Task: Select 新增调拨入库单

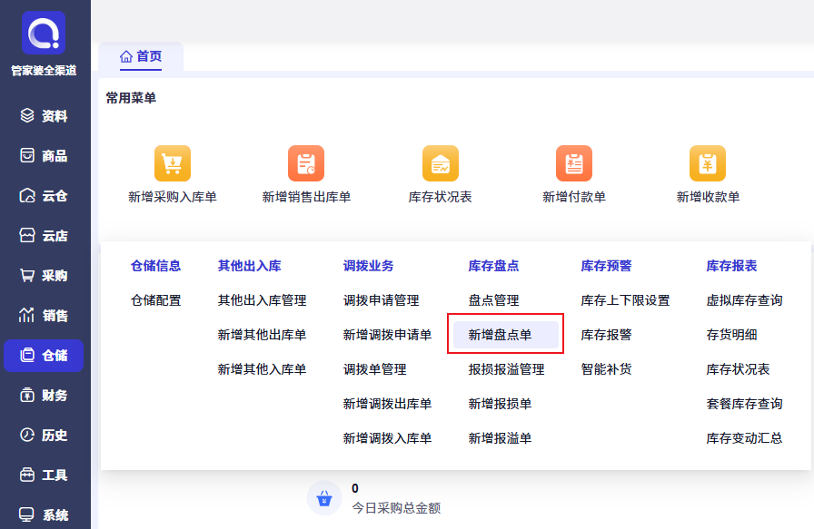Action: 387,438
